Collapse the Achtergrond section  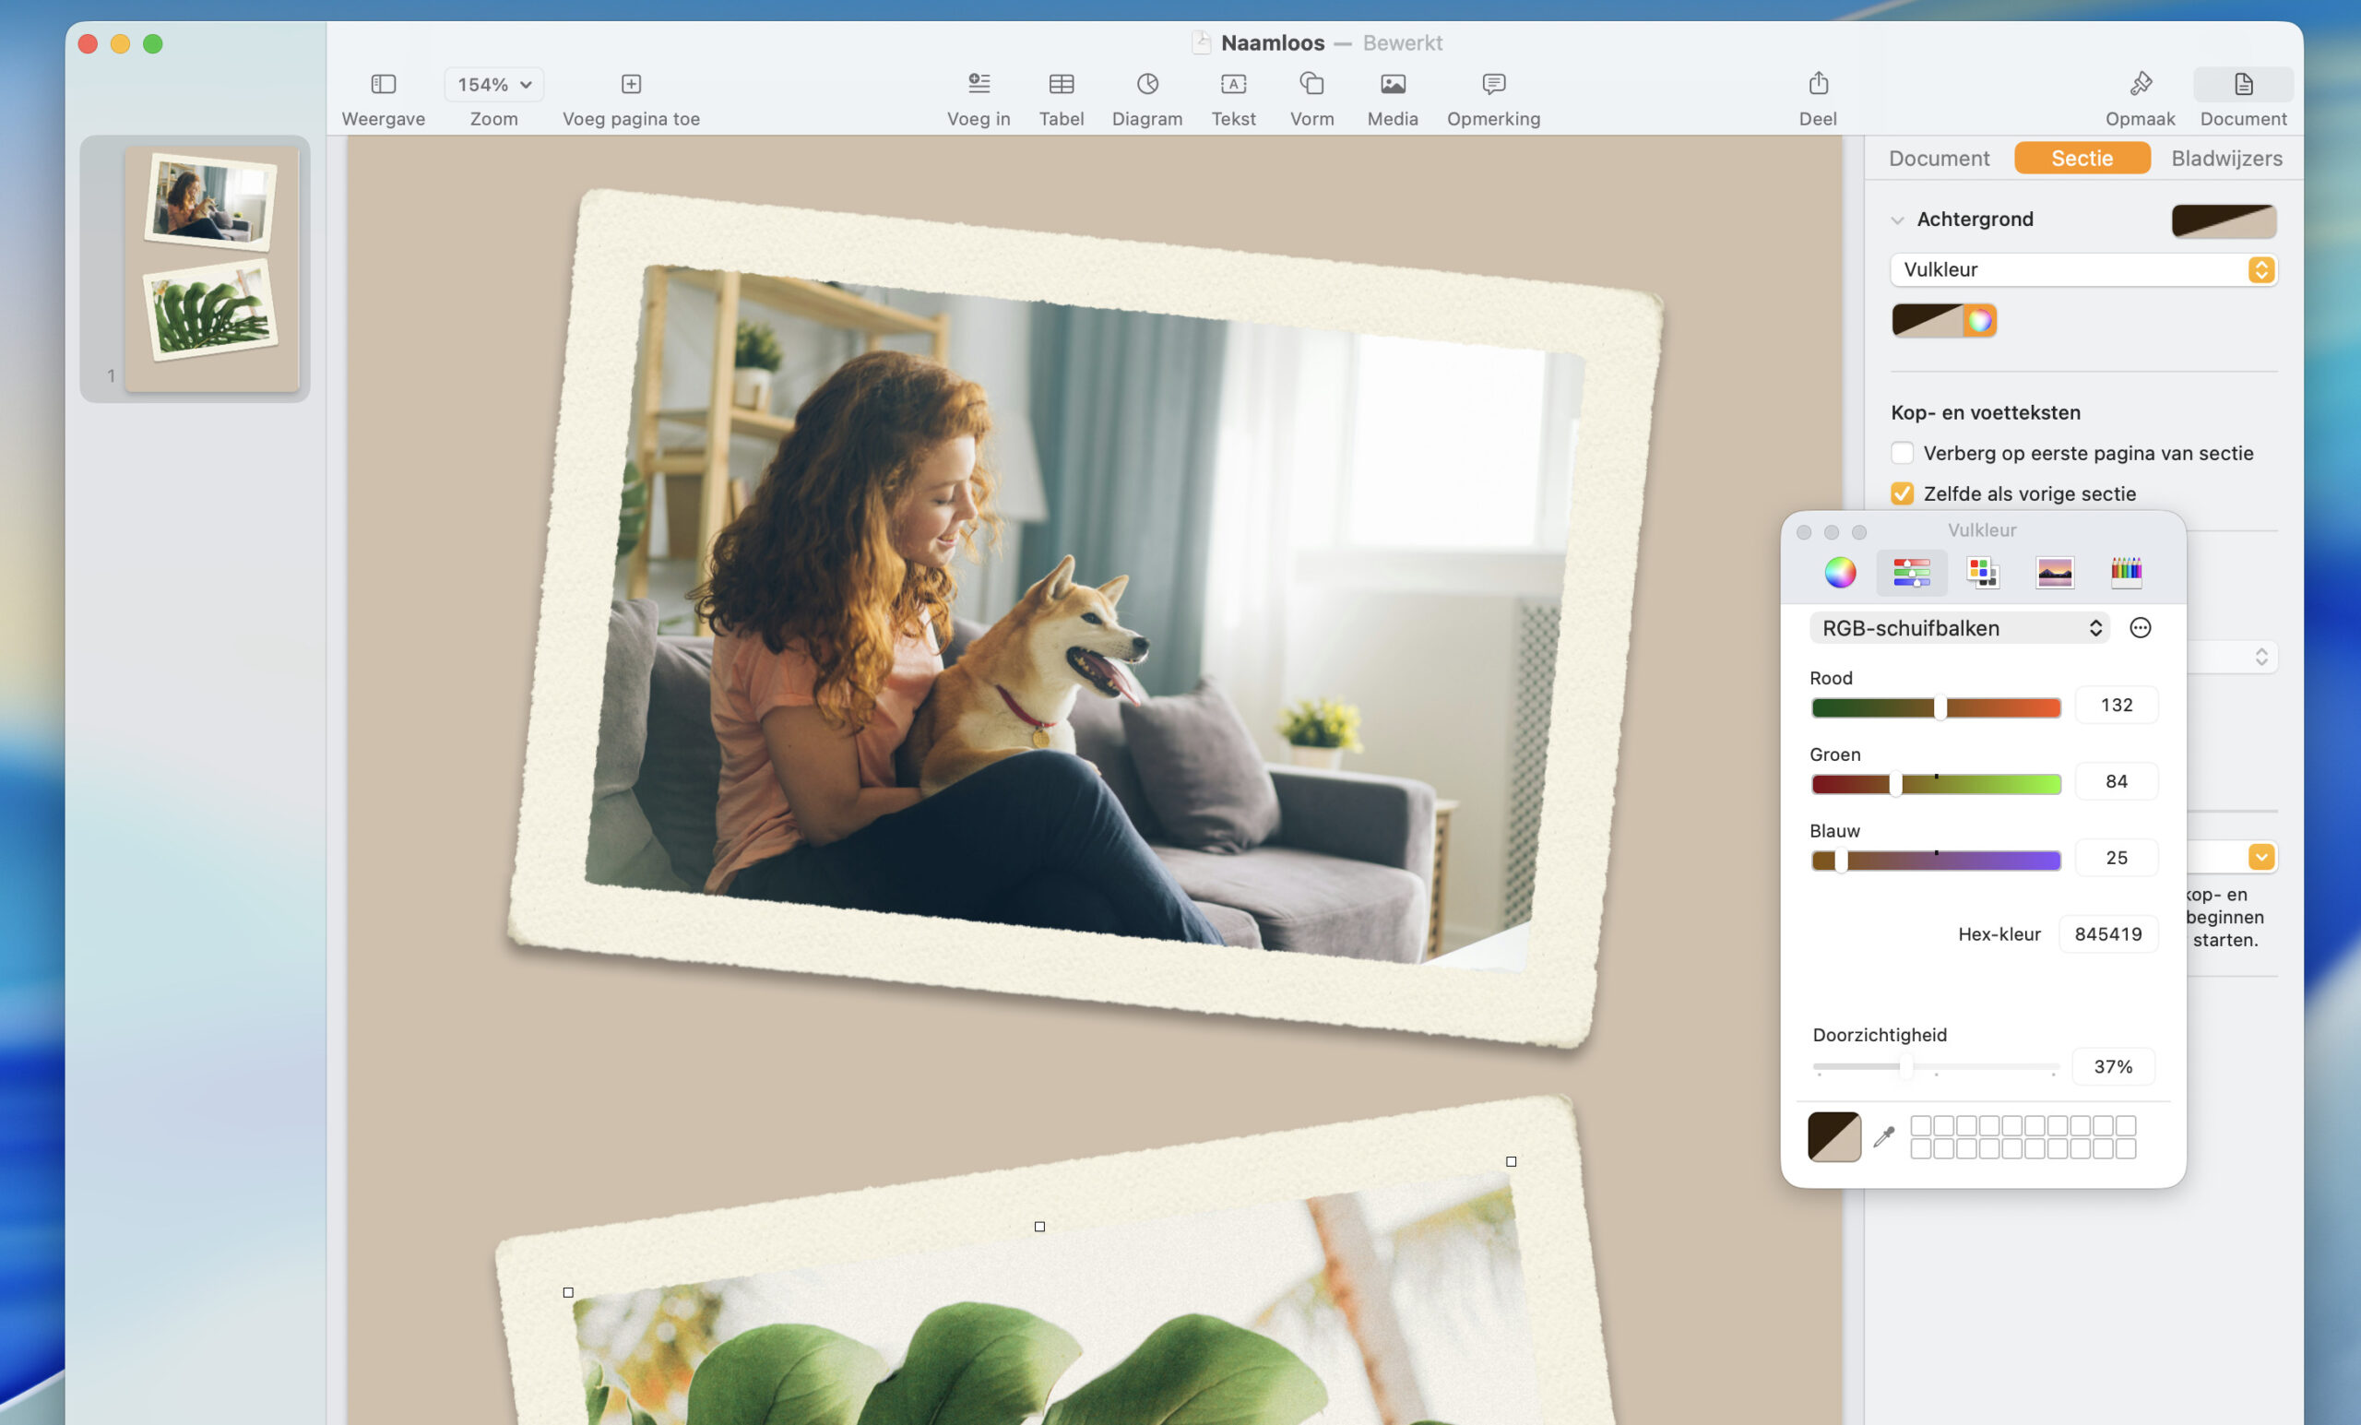coord(1896,220)
